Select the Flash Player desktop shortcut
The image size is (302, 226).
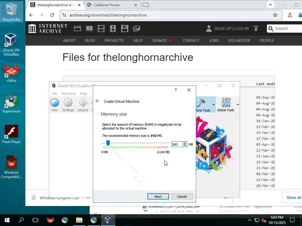[x=12, y=134]
